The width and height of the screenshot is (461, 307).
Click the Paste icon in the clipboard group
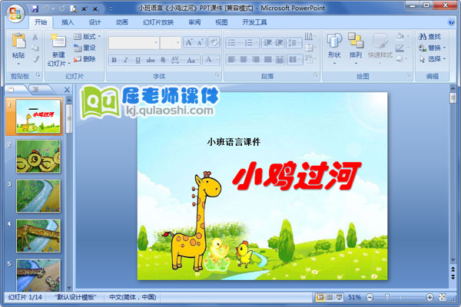(18, 41)
